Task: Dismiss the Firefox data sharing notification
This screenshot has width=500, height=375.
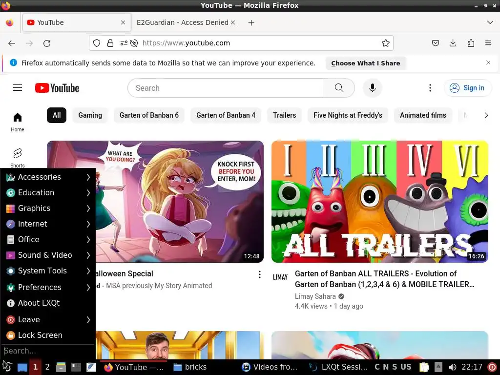Action: (488, 62)
